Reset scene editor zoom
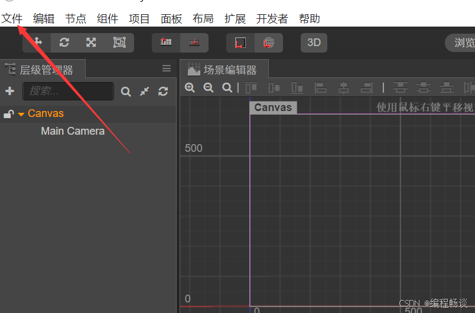 [x=227, y=88]
